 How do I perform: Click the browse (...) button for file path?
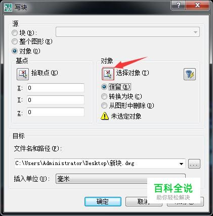pyautogui.click(x=194, y=164)
